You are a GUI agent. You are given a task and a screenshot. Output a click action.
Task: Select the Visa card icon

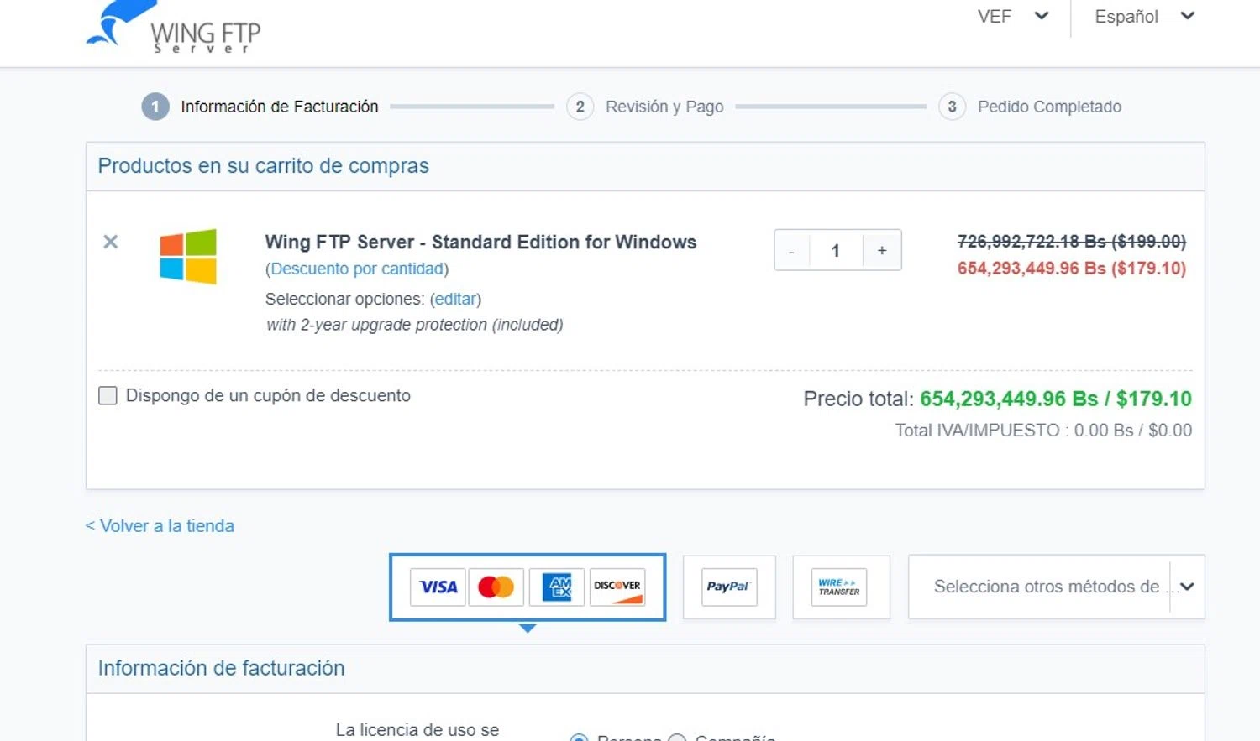pos(438,587)
